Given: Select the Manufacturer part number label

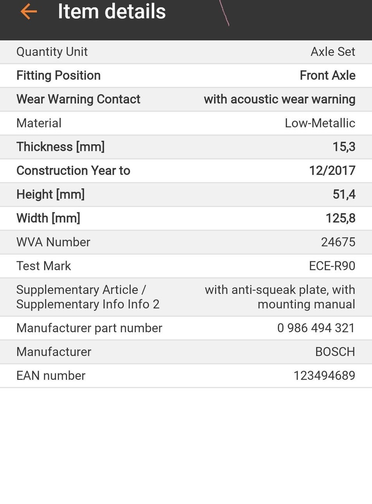Looking at the screenshot, I should pos(89,328).
